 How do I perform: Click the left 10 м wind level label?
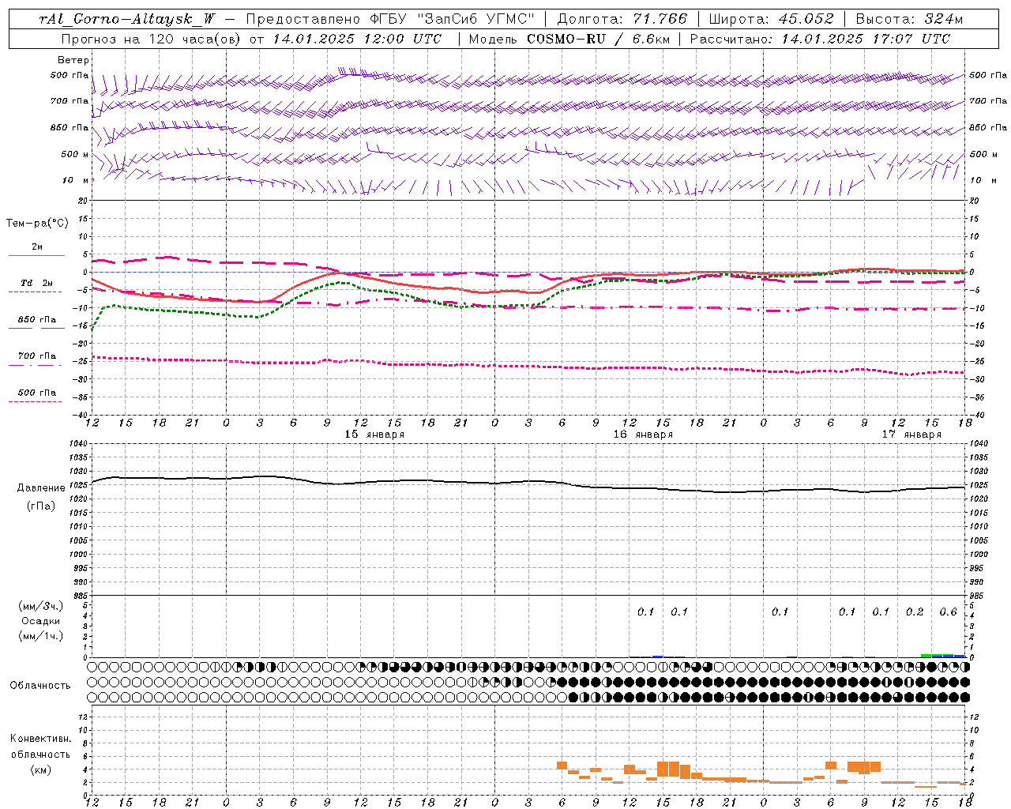(x=76, y=180)
